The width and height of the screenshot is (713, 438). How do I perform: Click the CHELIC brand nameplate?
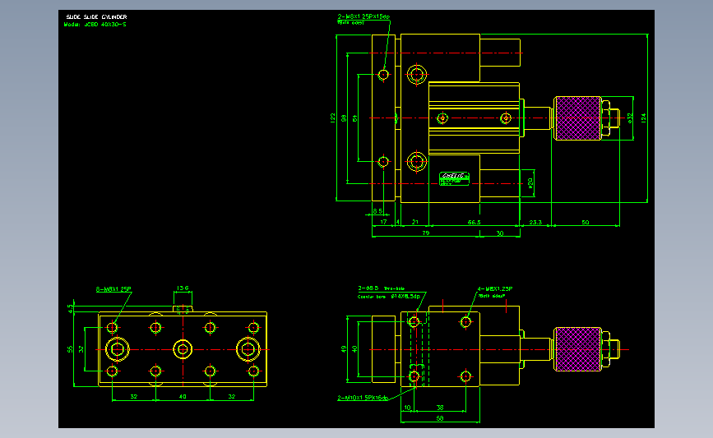[454, 178]
